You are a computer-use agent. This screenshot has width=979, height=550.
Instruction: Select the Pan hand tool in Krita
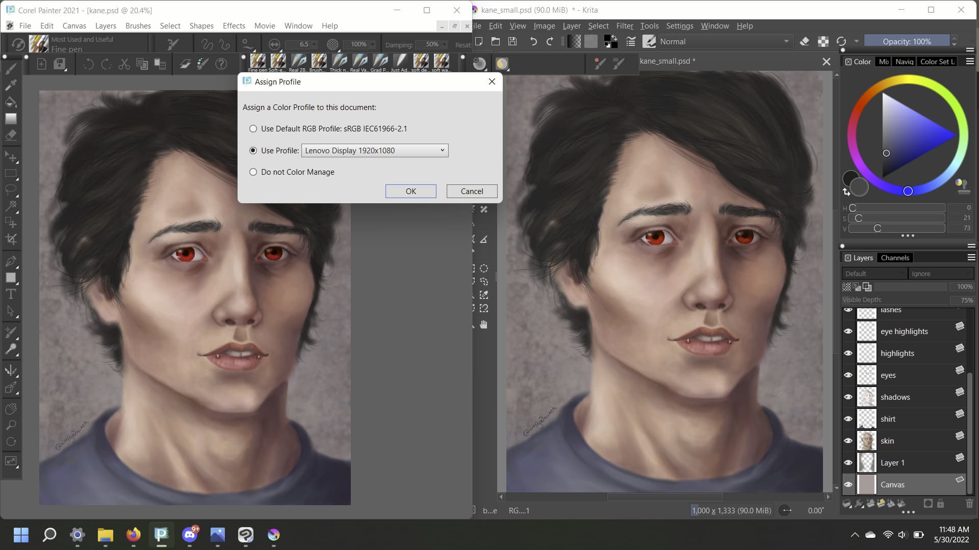[483, 324]
